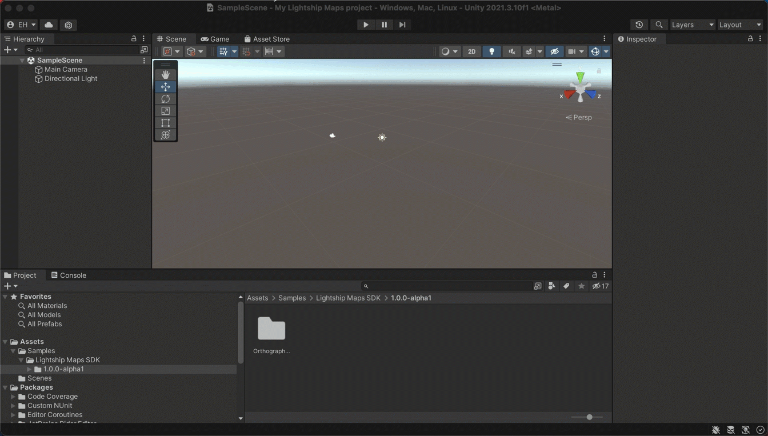Click the green Y axis gizmo
This screenshot has height=436, width=768.
[580, 77]
